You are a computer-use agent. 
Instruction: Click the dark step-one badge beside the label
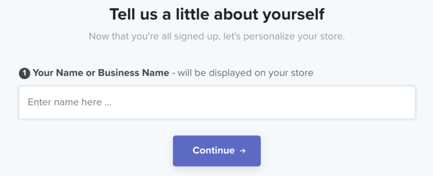24,74
